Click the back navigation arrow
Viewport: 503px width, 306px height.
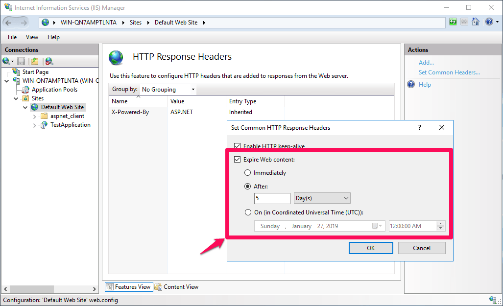pyautogui.click(x=7, y=22)
